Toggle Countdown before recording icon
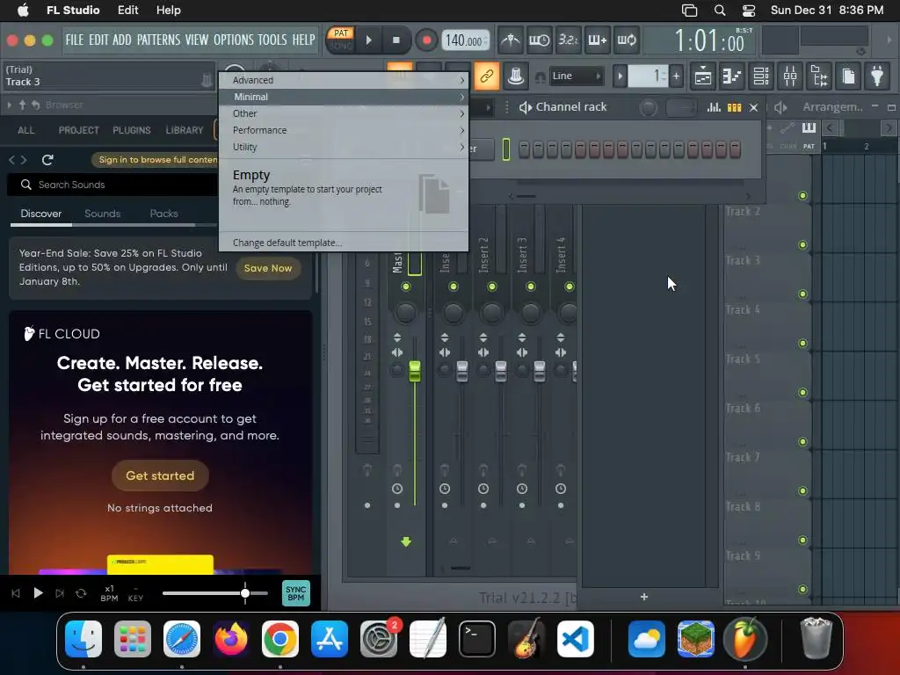This screenshot has width=900, height=675. coord(568,40)
